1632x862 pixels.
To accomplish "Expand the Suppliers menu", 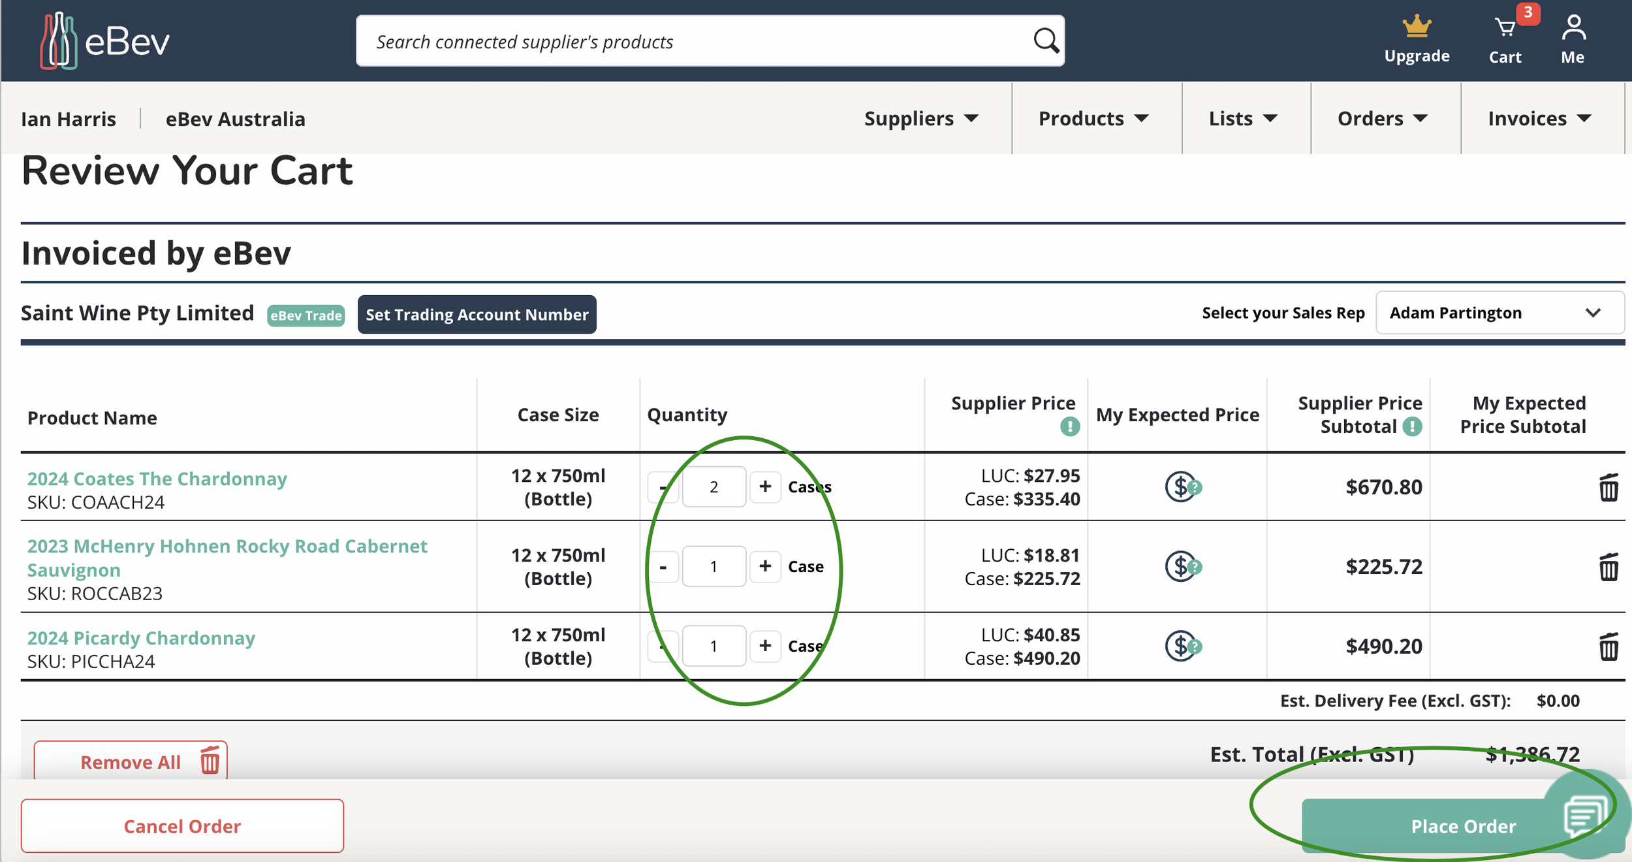I will (x=921, y=119).
